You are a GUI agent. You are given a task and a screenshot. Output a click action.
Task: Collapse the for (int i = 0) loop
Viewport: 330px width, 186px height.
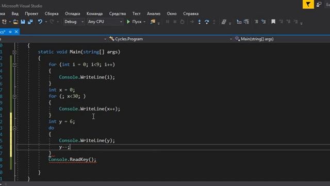[14, 65]
